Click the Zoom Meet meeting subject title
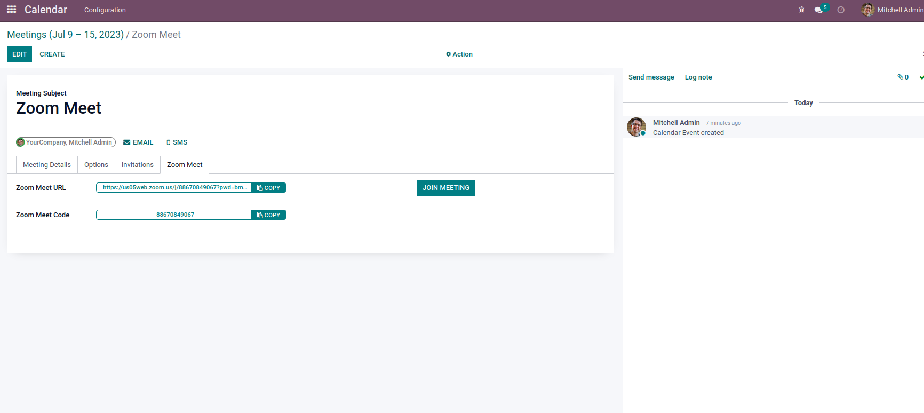The width and height of the screenshot is (924, 413). (x=59, y=108)
